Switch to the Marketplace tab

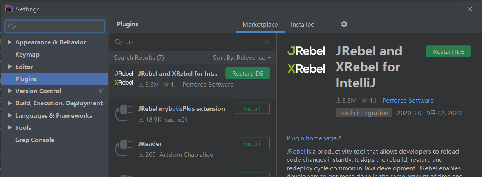click(x=260, y=24)
